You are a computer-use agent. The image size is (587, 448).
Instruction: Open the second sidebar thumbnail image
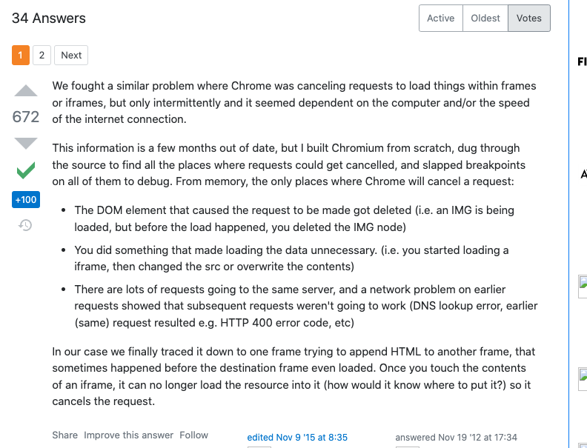[583, 379]
